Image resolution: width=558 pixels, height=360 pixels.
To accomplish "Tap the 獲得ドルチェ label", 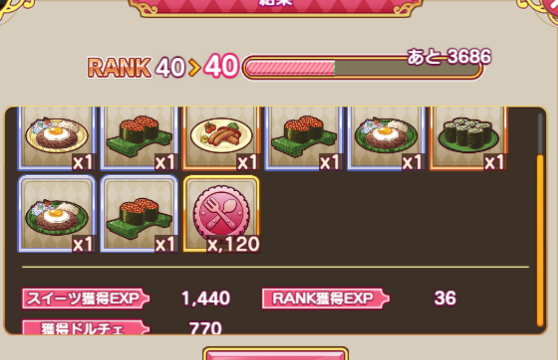I will pos(85,327).
